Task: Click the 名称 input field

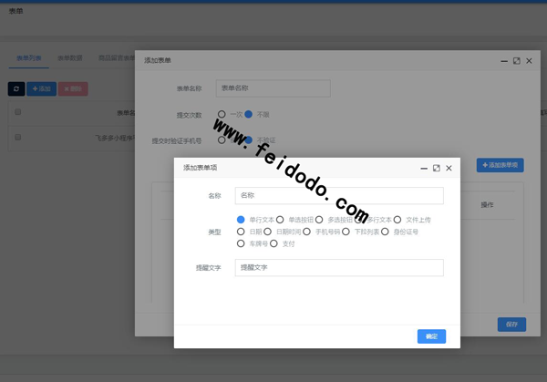Action: point(339,195)
